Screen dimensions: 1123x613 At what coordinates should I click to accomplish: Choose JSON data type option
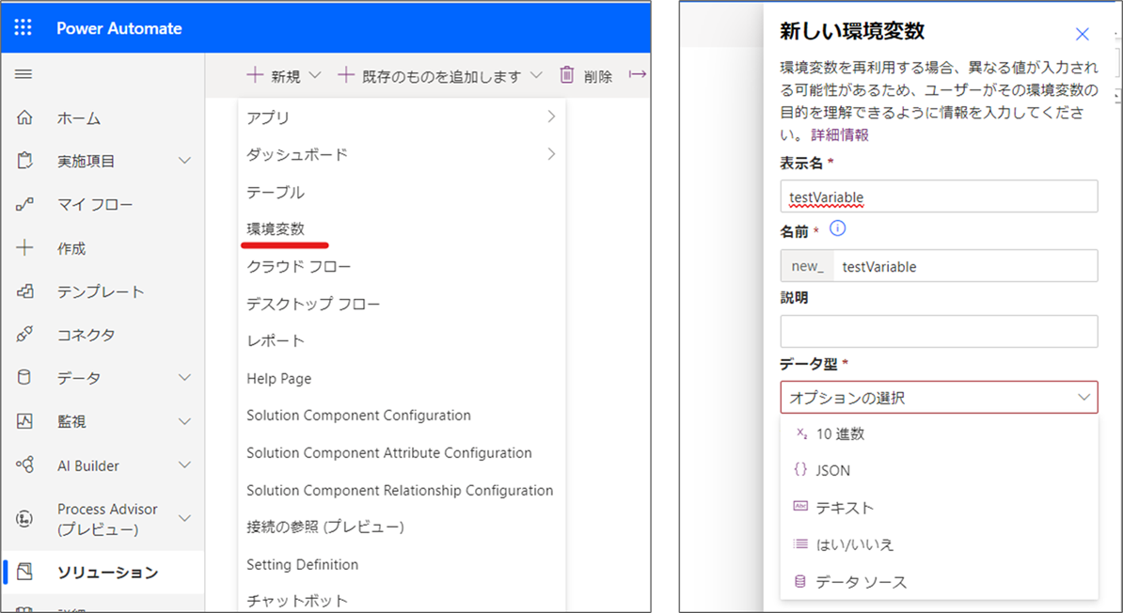939,470
